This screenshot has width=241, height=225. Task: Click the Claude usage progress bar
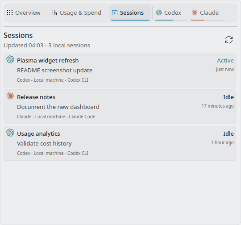pyautogui.click(x=208, y=20)
